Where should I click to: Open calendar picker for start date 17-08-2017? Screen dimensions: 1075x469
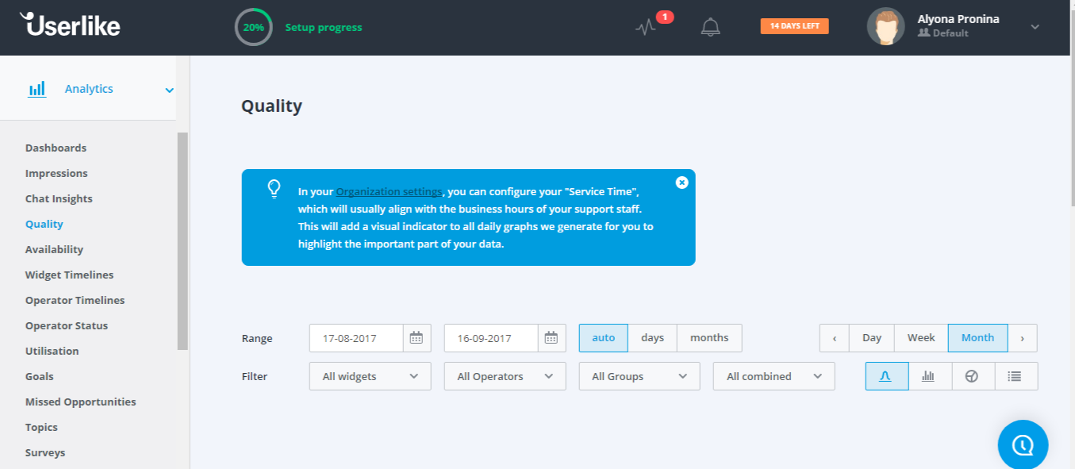[x=417, y=338]
